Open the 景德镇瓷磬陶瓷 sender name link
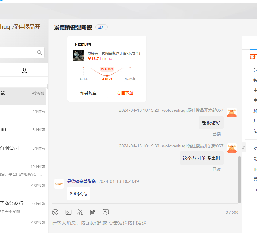257x233 pixels. (x=82, y=181)
